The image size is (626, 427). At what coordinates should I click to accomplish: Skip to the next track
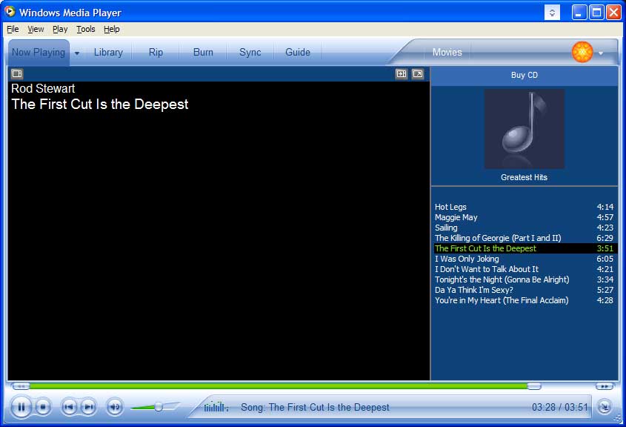[x=89, y=407]
